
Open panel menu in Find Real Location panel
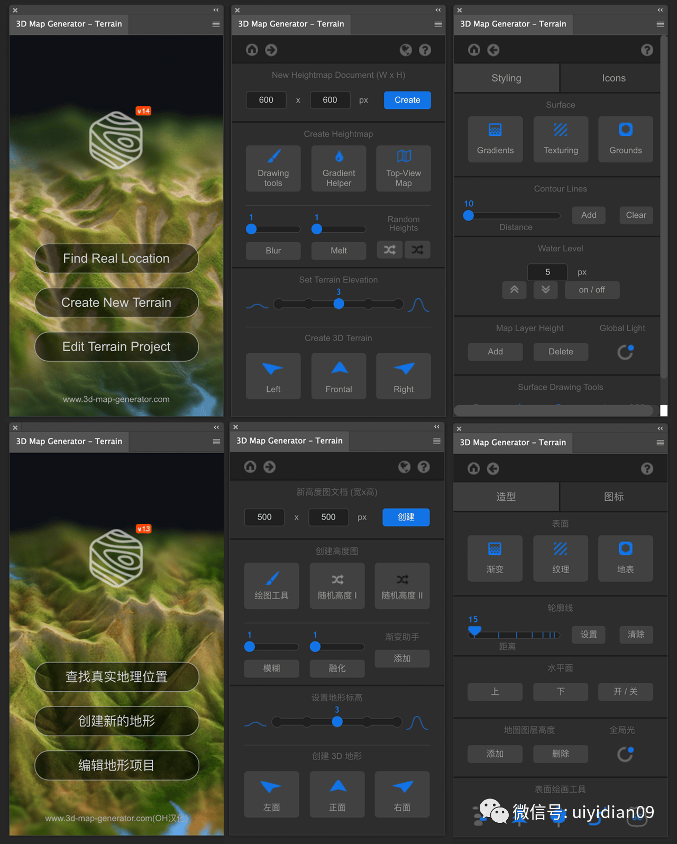[x=216, y=24]
